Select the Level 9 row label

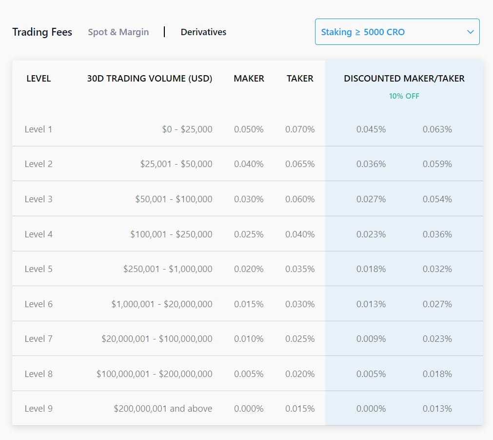point(39,409)
